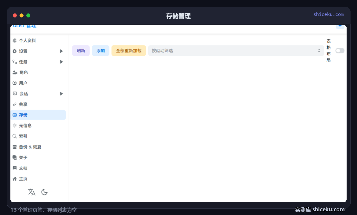Click the house icon beside 主页
This screenshot has width=357, height=215.
(15, 179)
